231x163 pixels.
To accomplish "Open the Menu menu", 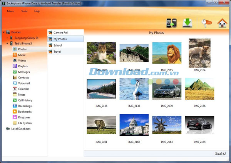I will 11,11.
